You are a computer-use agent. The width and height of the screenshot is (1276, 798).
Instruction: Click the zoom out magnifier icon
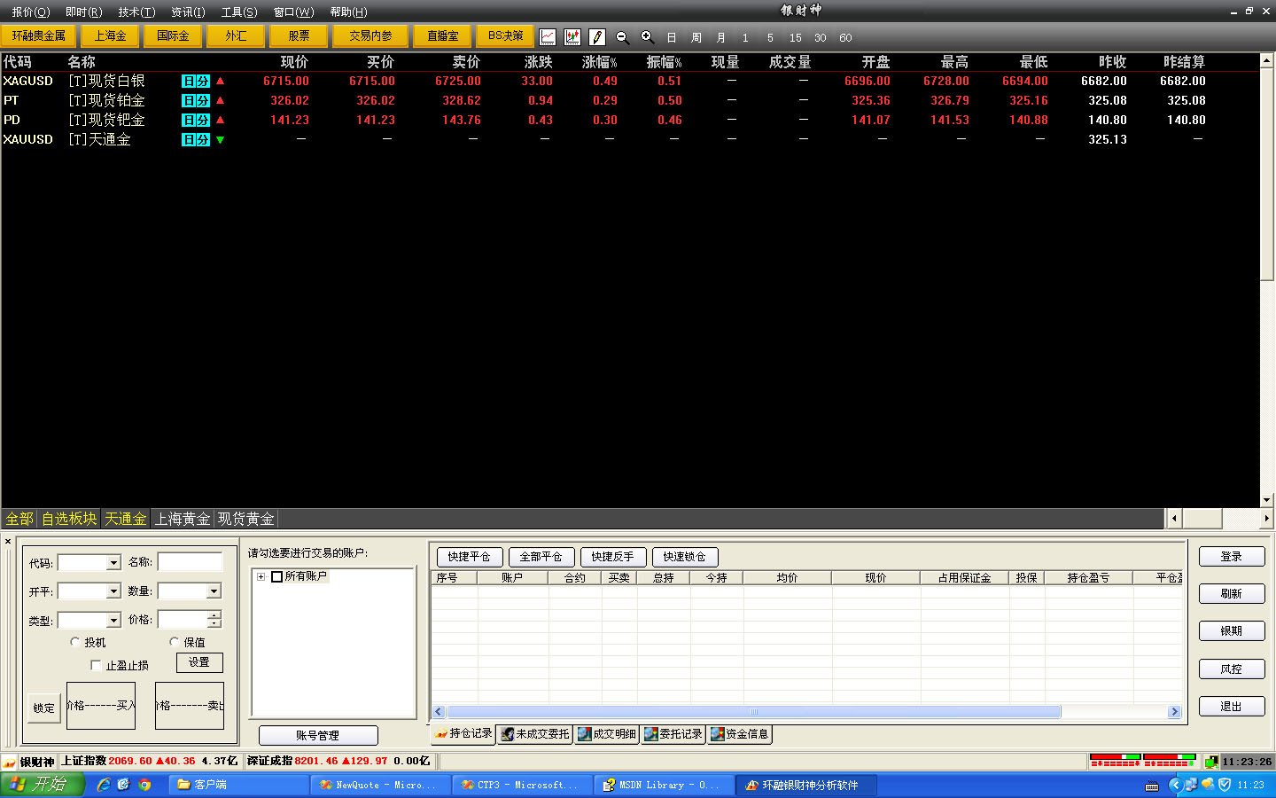click(622, 37)
